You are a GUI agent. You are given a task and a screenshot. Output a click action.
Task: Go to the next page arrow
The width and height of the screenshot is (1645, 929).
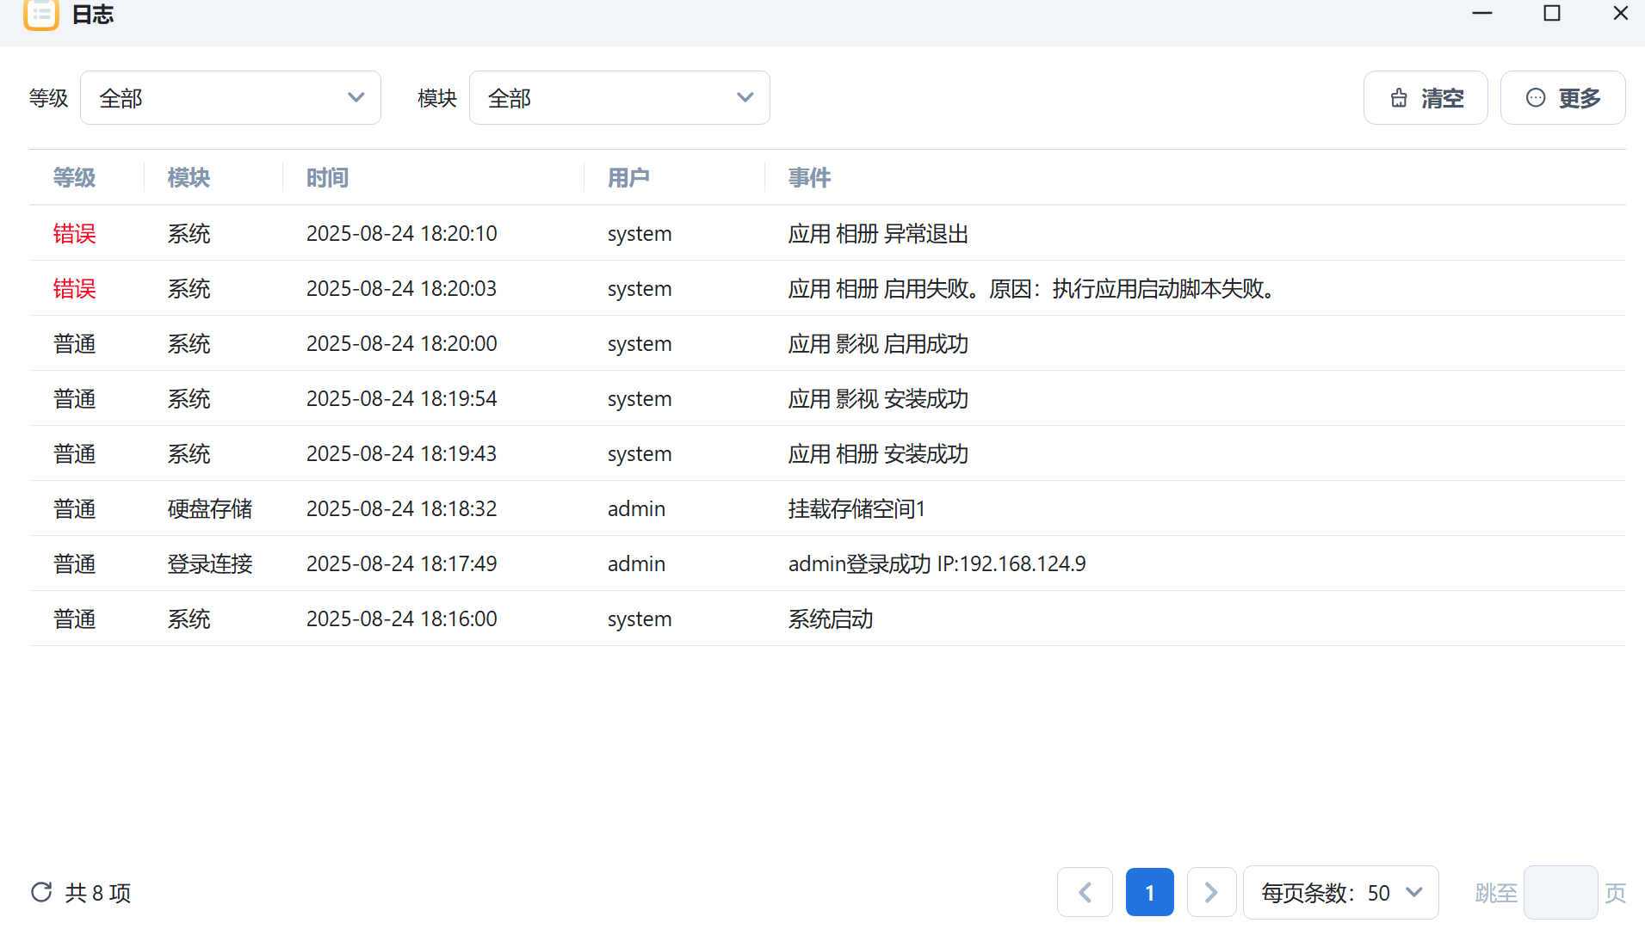click(1211, 892)
